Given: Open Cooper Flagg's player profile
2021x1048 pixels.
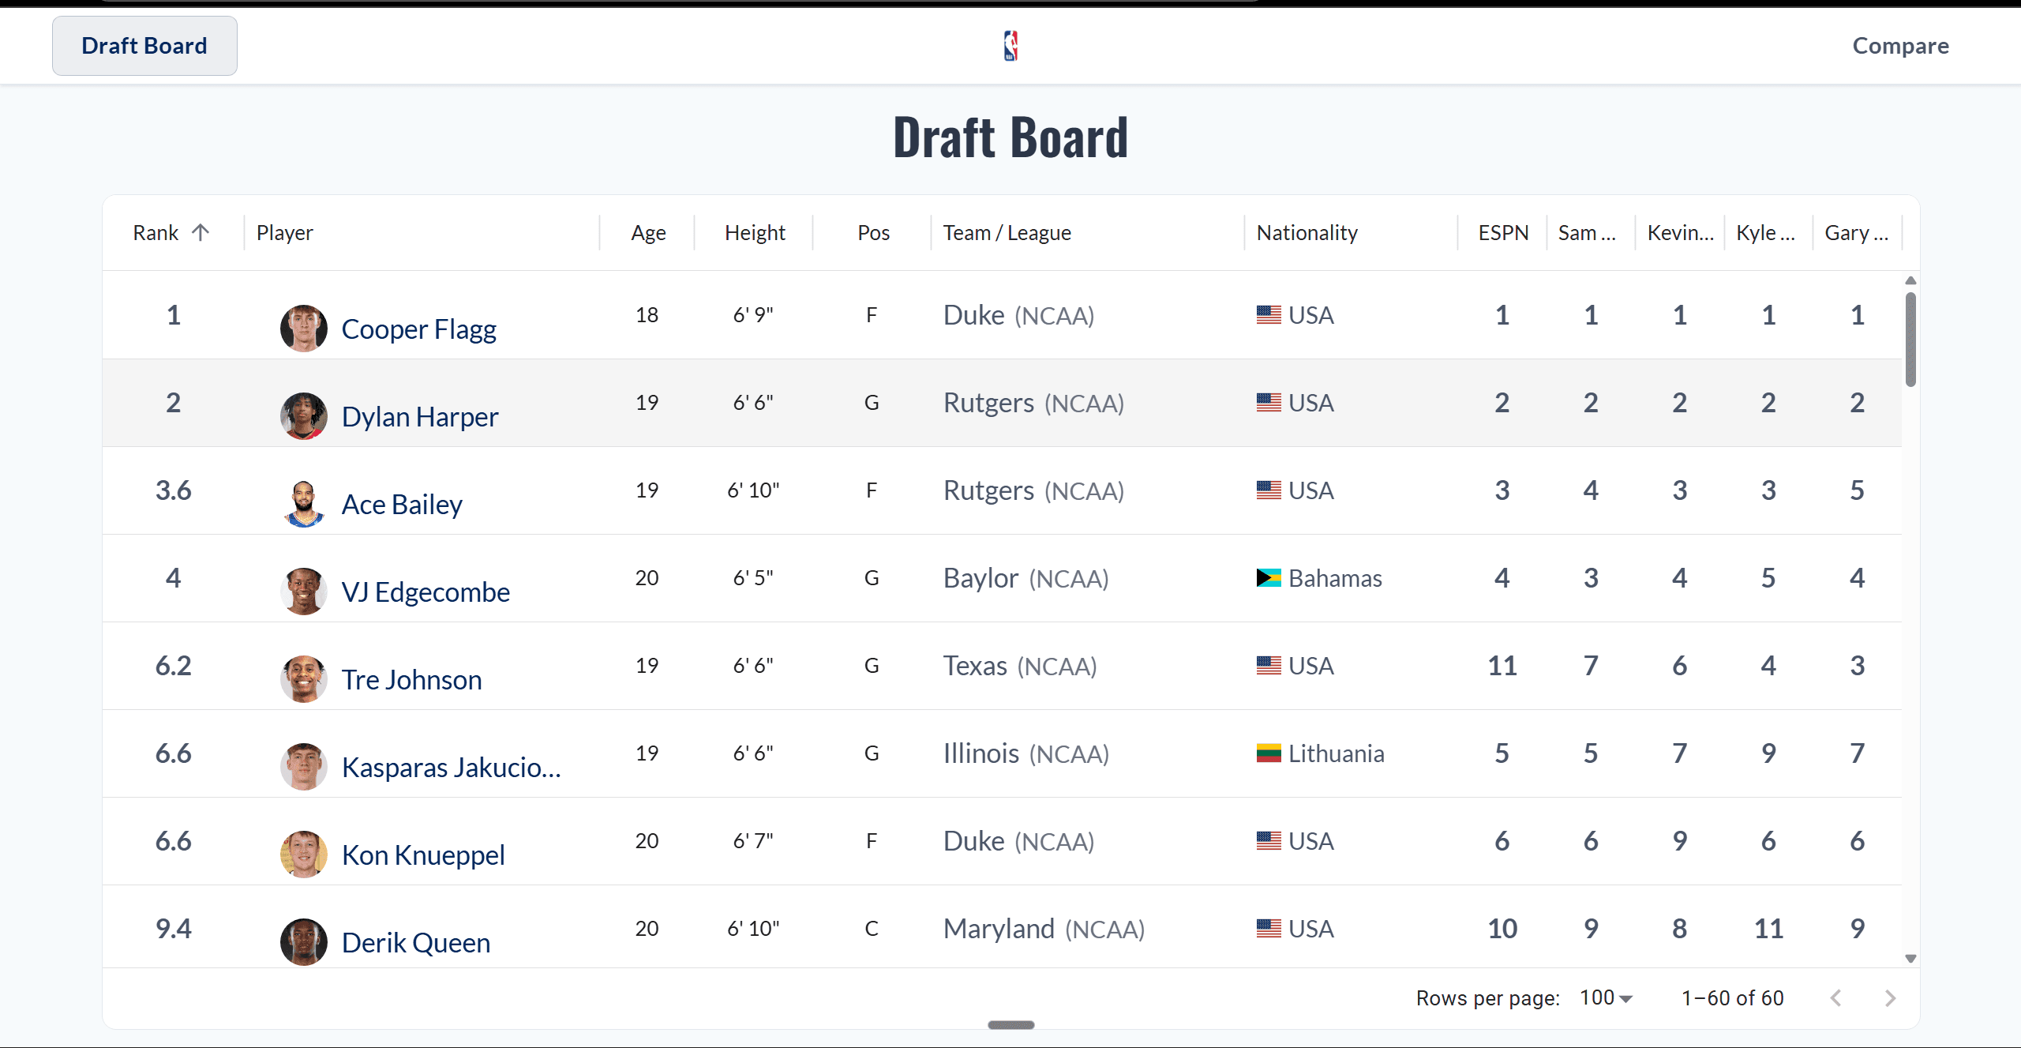Looking at the screenshot, I should coord(418,329).
